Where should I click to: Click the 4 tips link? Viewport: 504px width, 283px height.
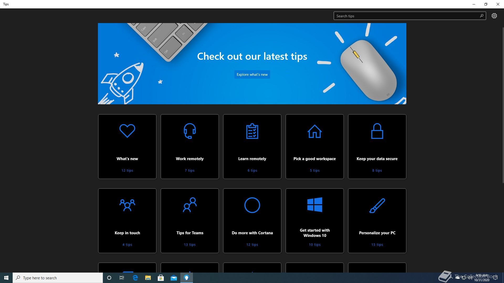point(127,244)
